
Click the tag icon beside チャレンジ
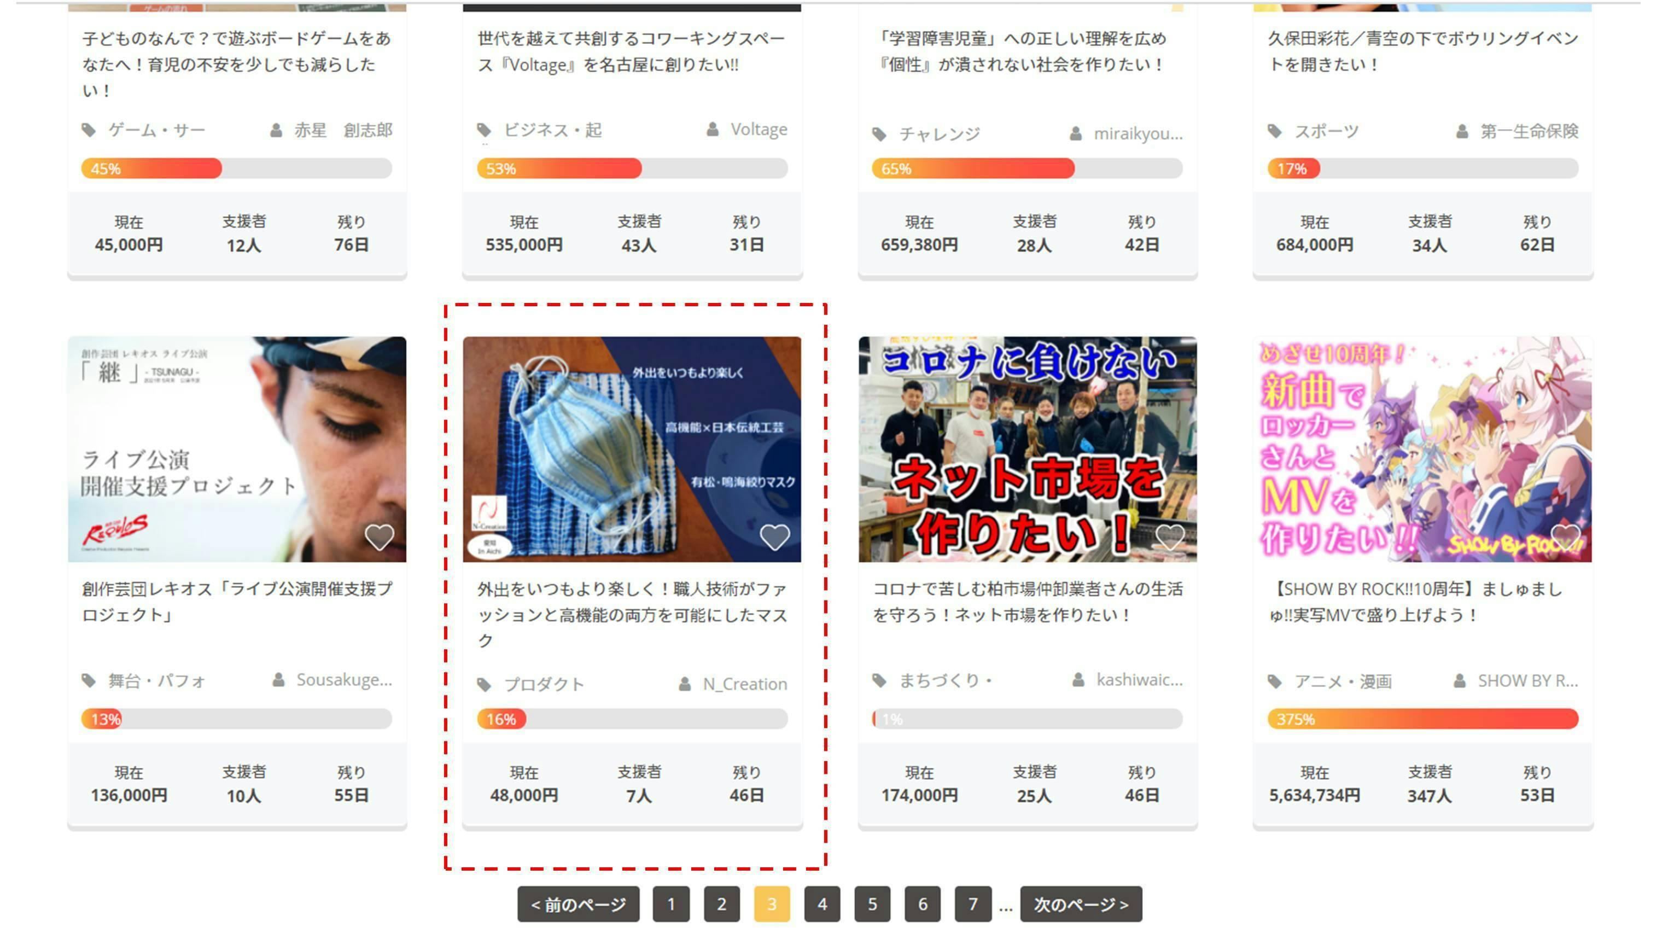[x=879, y=135]
